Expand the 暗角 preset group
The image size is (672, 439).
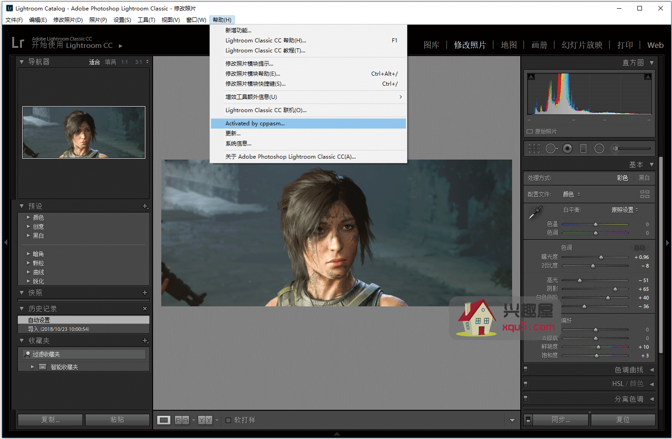tap(28, 254)
